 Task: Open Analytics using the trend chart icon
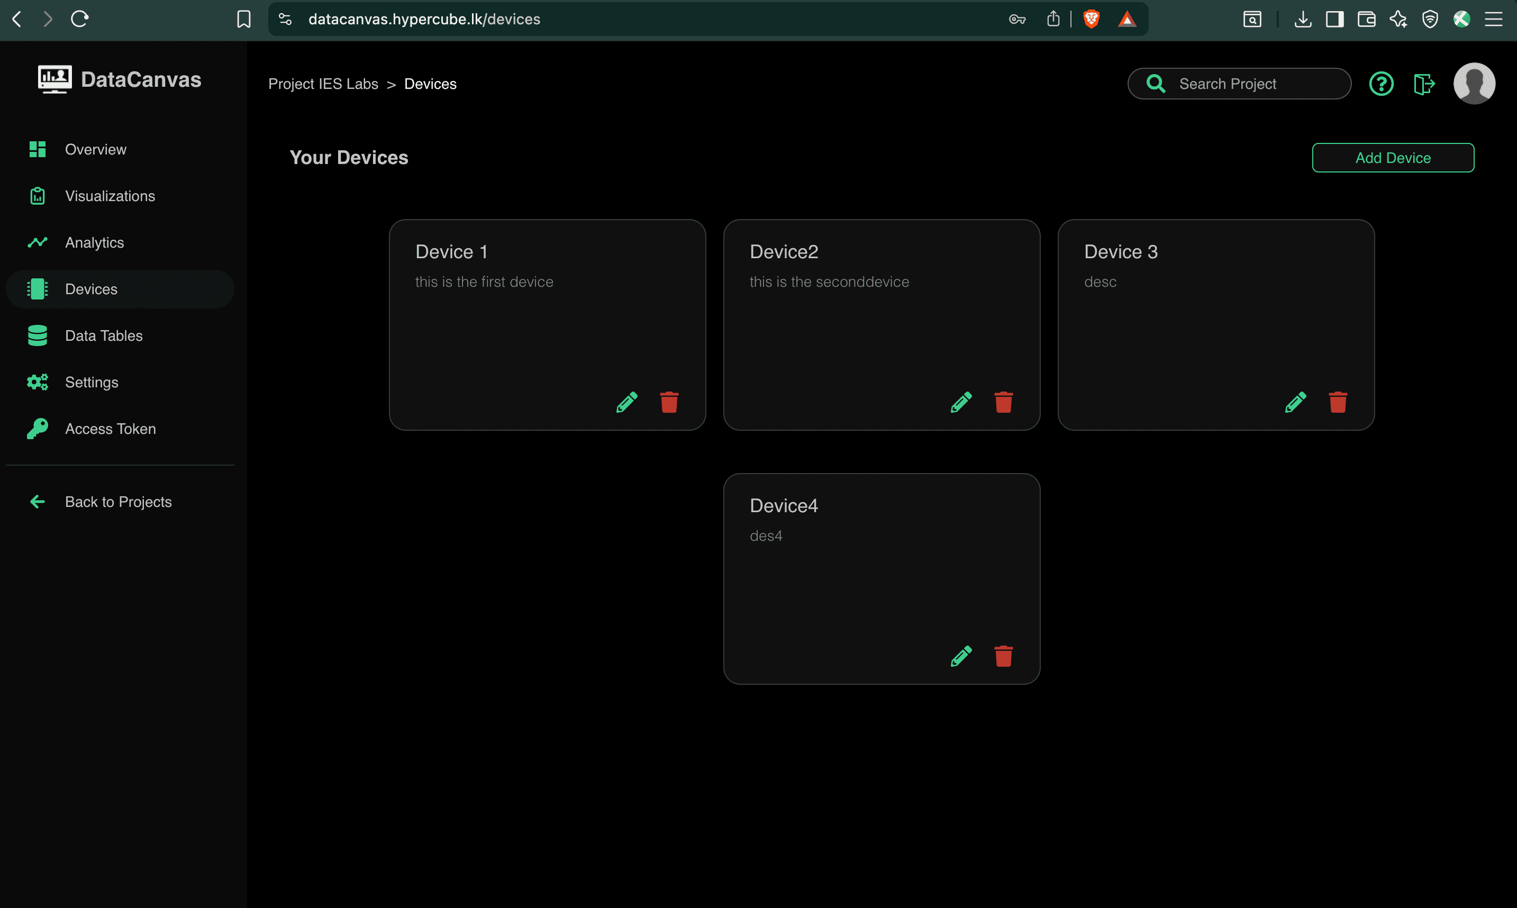tap(38, 242)
